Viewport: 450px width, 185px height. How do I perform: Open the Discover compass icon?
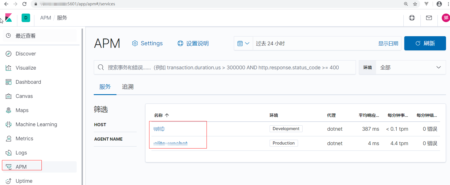9,54
